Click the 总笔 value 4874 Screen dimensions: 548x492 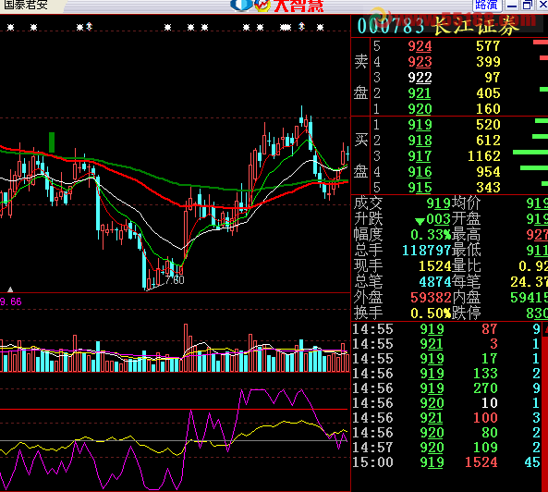pos(434,282)
